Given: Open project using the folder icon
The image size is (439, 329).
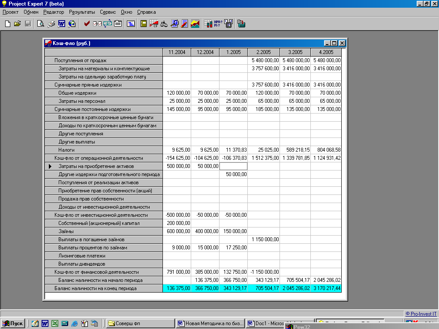Looking at the screenshot, I should (x=17, y=24).
